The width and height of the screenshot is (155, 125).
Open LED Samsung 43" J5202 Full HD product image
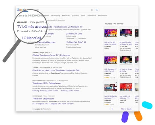tap(111, 60)
